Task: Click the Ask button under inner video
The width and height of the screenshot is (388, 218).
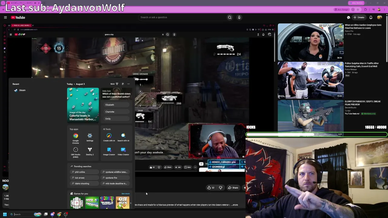Action: (x=178, y=167)
